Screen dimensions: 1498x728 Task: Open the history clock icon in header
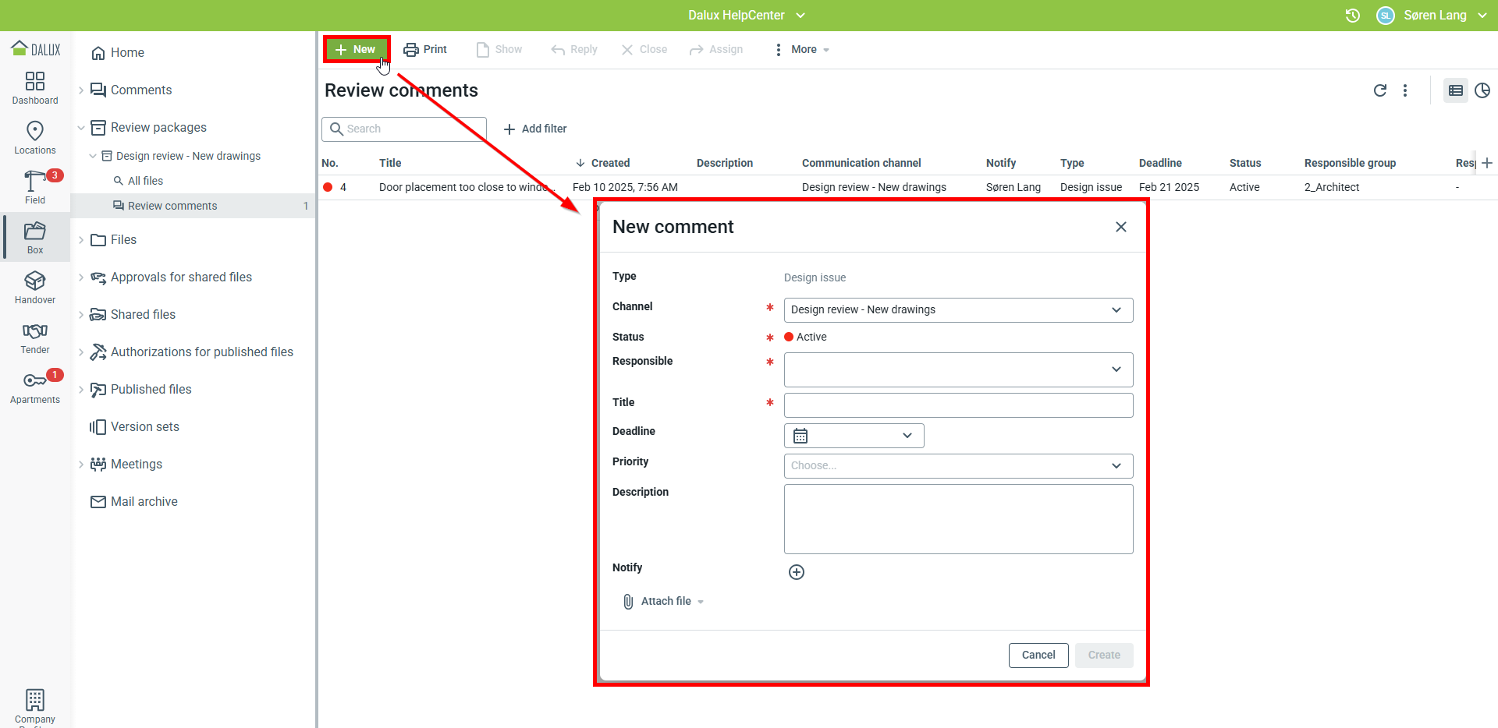[x=1352, y=16]
